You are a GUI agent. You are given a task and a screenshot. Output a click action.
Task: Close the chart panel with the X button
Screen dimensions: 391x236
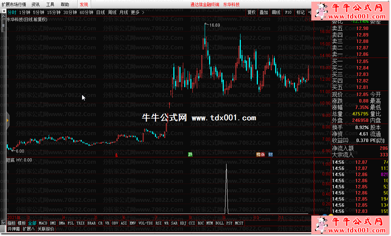[x=4, y=11]
